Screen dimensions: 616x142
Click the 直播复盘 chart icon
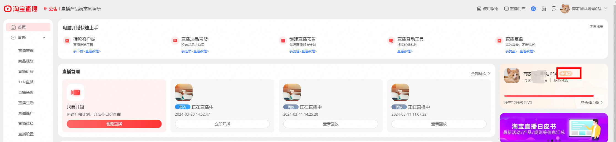499,41
